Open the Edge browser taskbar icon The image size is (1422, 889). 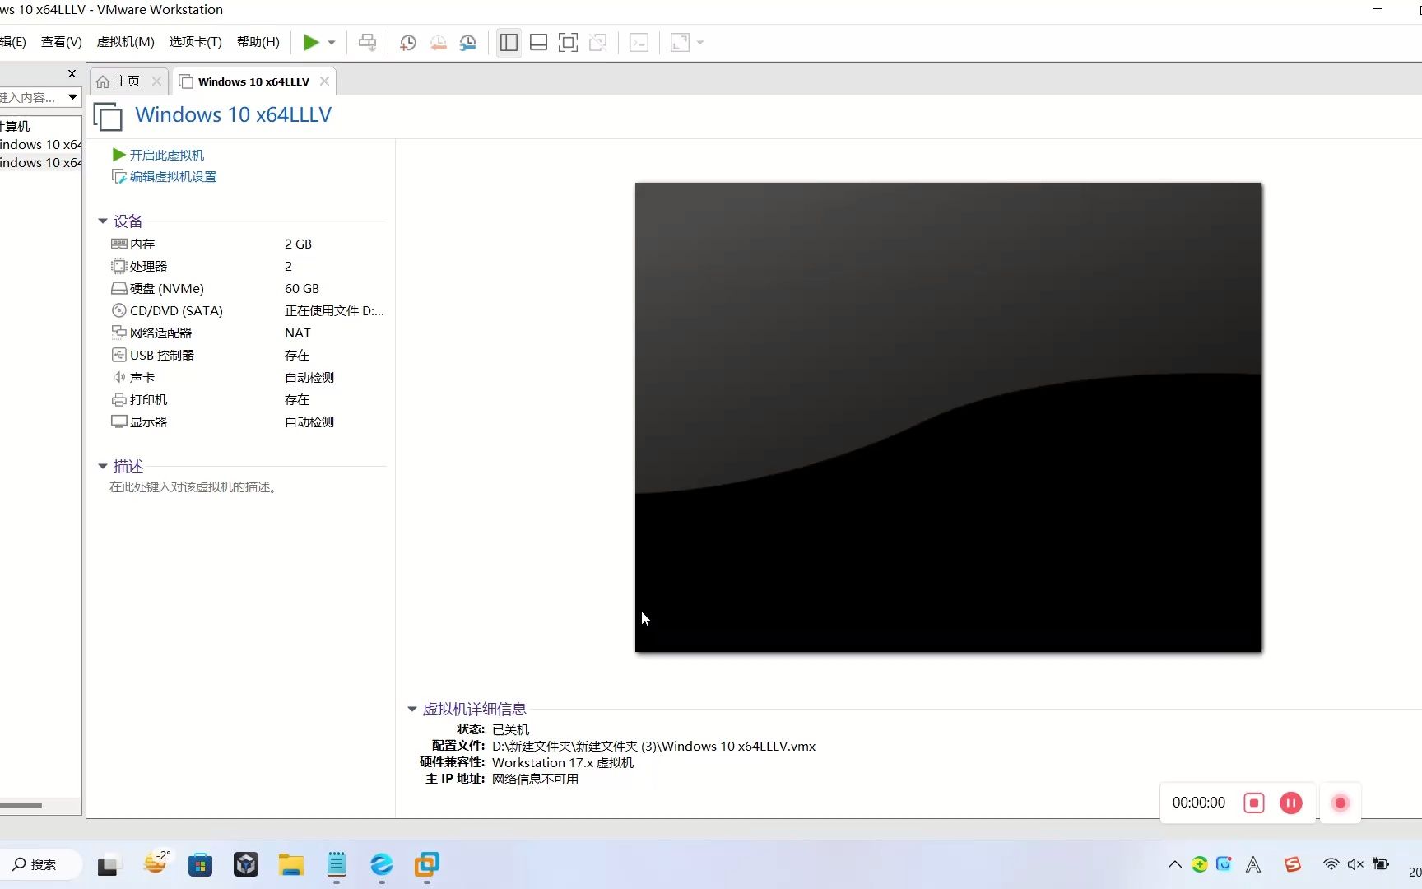[x=382, y=864]
